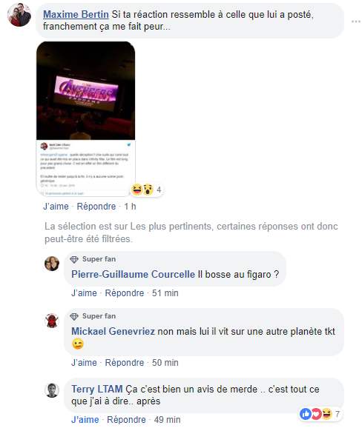
Task: Reply to Maxime Bertin's comment with Répondre
Action: coord(96,207)
